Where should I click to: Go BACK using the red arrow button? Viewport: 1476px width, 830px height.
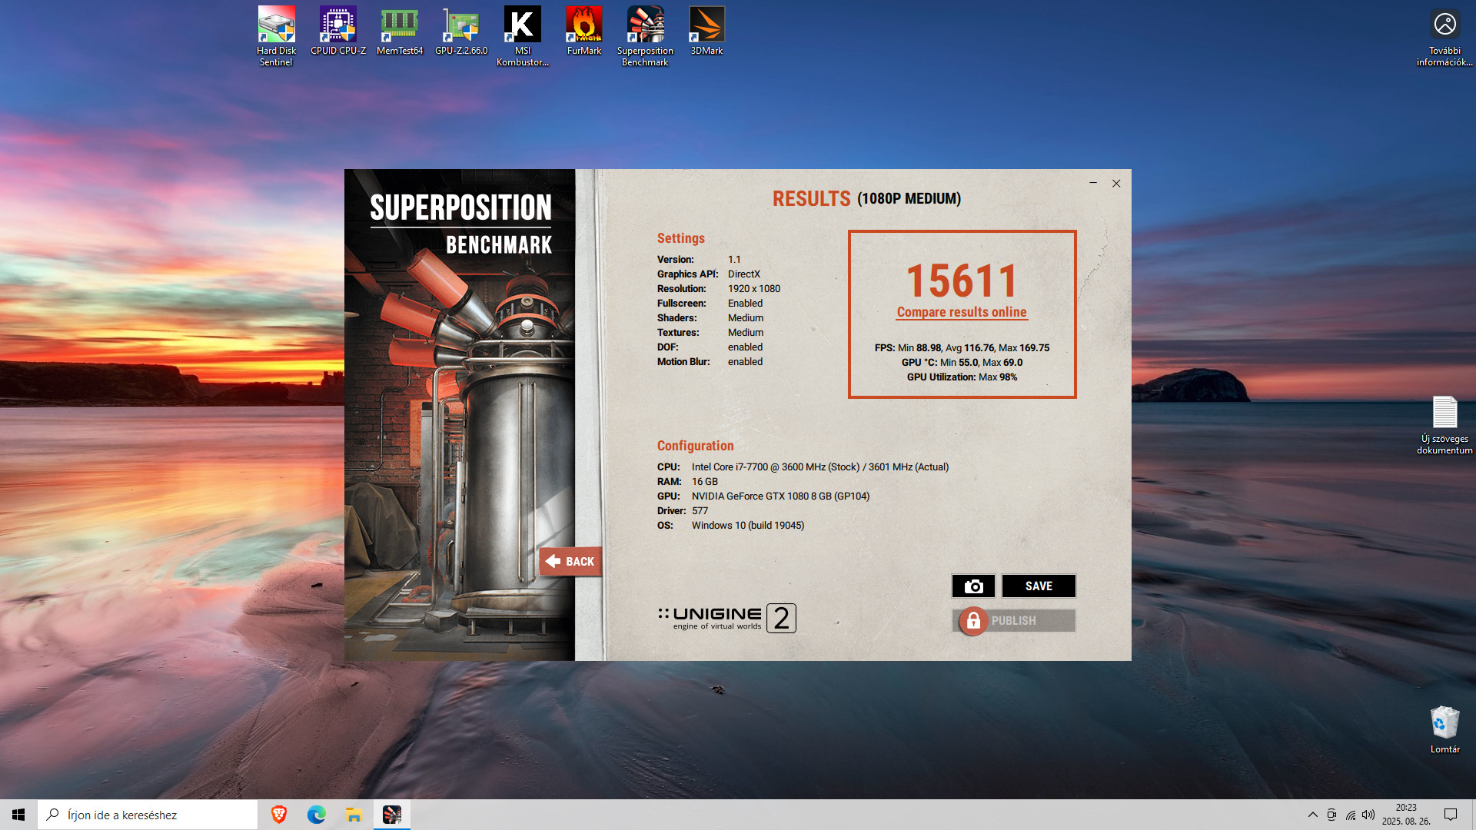tap(570, 562)
